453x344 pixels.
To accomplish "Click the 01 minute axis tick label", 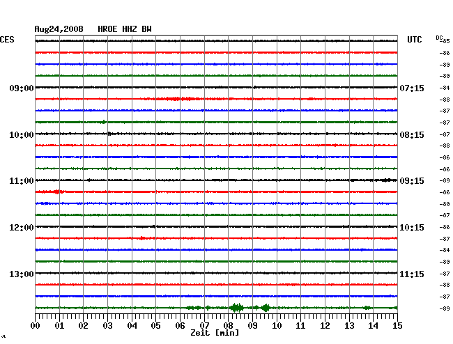I will tap(59, 326).
